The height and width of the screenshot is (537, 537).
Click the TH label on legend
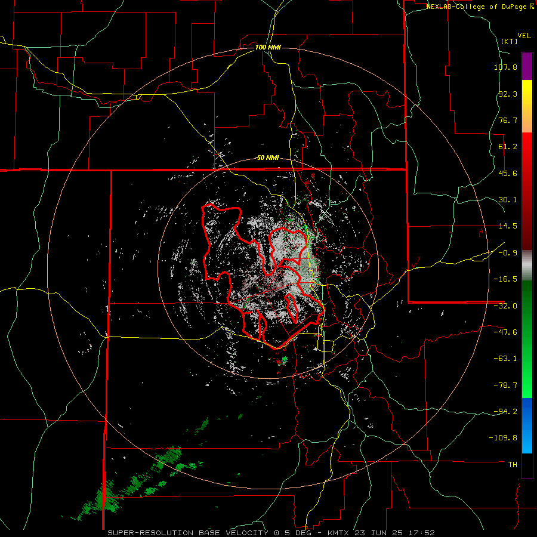click(x=513, y=465)
